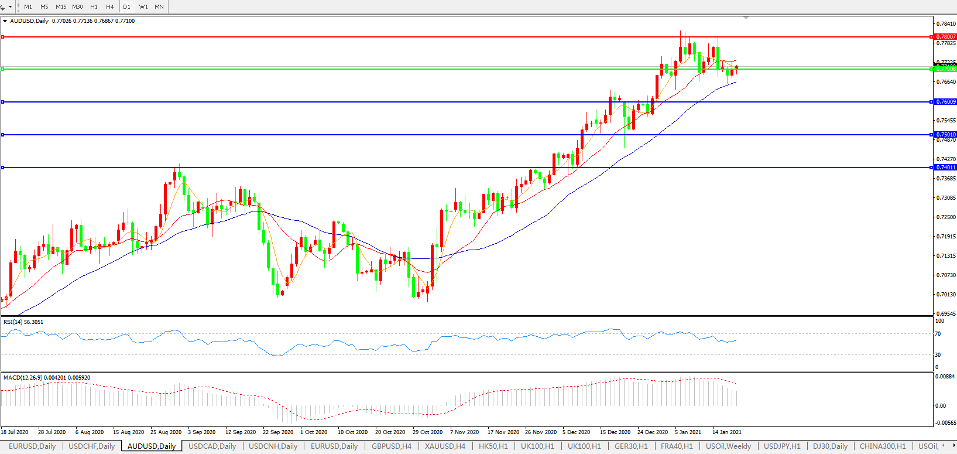Click the blue 0.74011 line's left handle
Viewport: 957px width, 454px height.
pyautogui.click(x=3, y=168)
